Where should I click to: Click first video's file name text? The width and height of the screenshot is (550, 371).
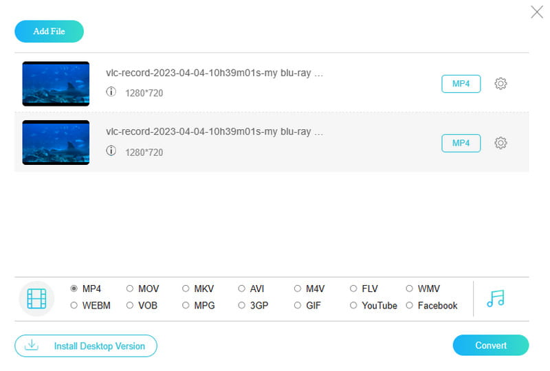coord(214,73)
